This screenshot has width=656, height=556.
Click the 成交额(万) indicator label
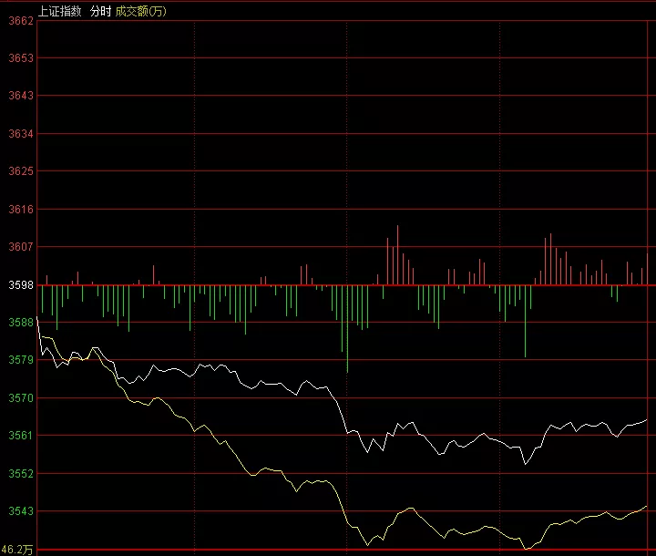pos(140,11)
